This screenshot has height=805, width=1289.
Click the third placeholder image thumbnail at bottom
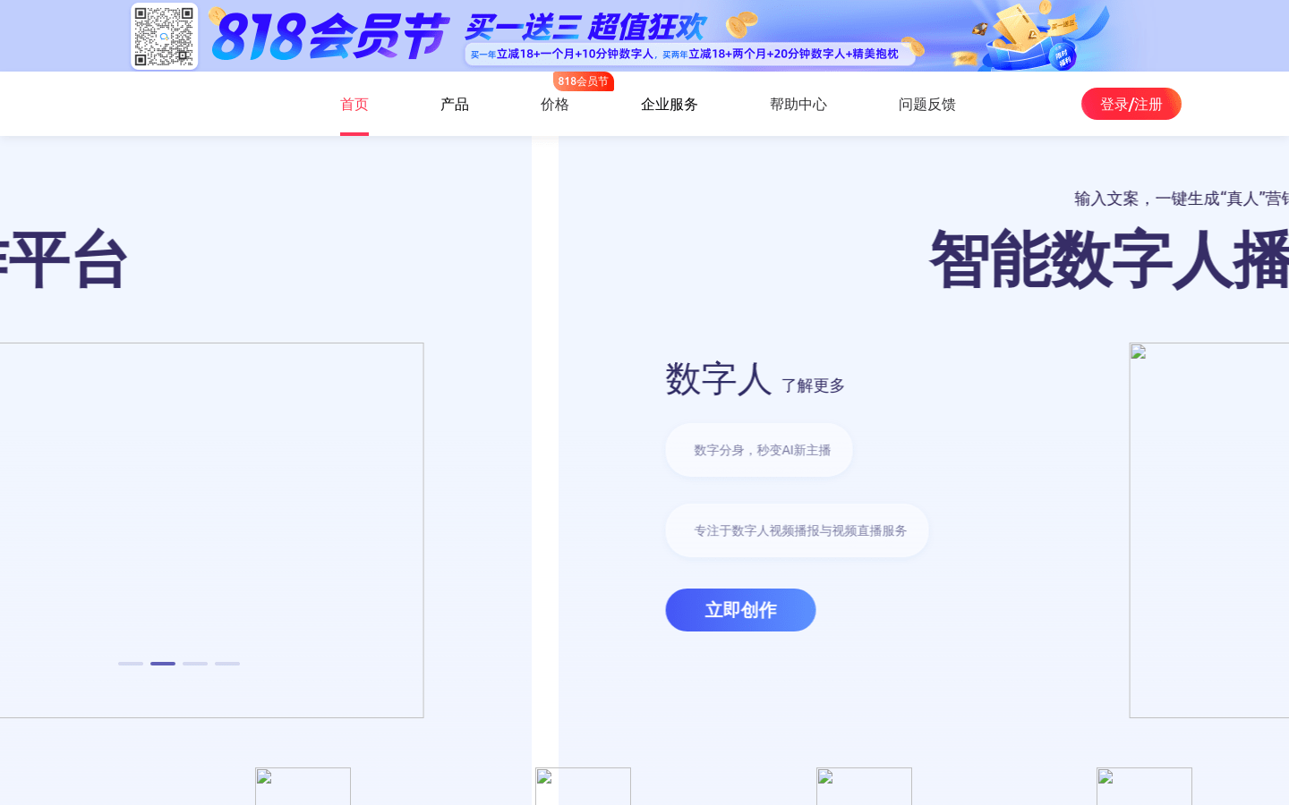(x=864, y=785)
